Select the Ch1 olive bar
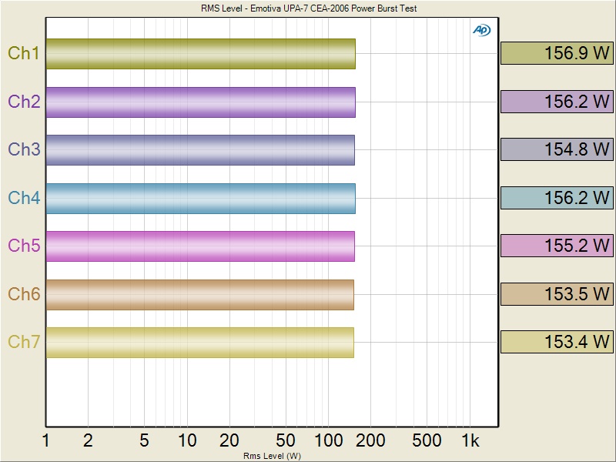The height and width of the screenshot is (462, 616). 200,54
